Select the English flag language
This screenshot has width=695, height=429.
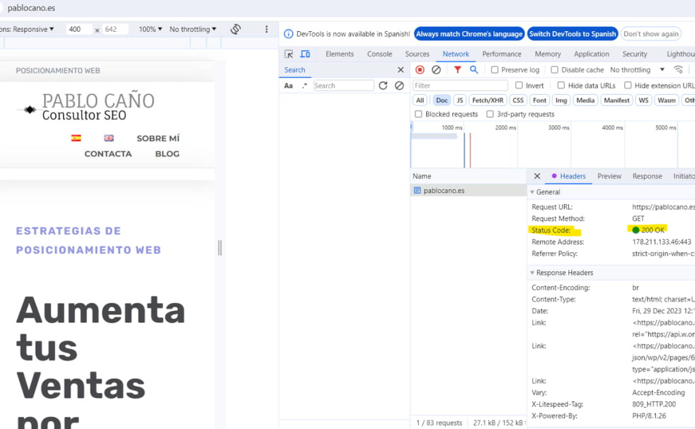[x=109, y=138]
